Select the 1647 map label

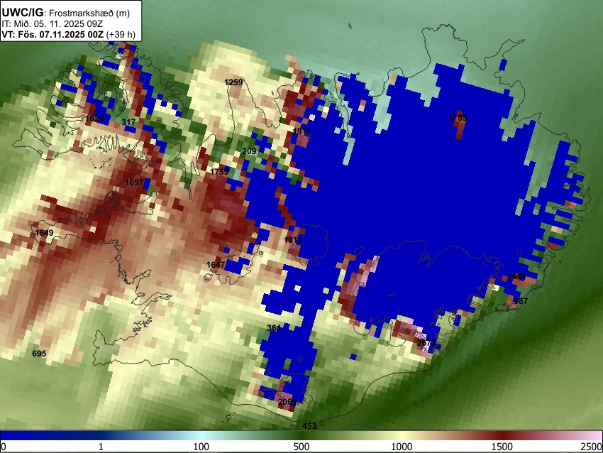(216, 264)
